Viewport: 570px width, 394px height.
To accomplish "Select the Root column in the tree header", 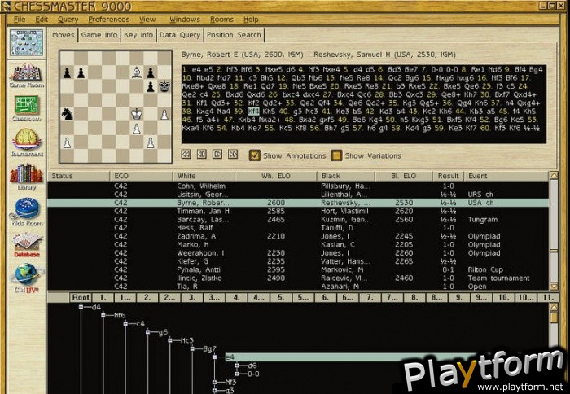I will pos(81,298).
